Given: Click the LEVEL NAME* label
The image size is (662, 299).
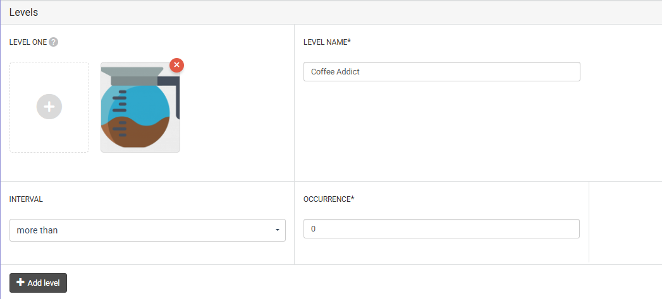Looking at the screenshot, I should [x=327, y=42].
